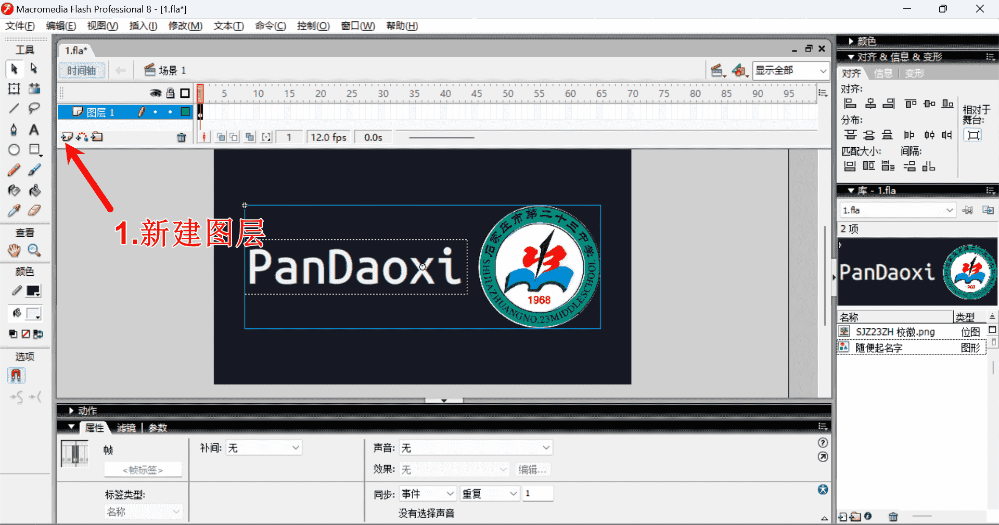999x525 pixels.
Task: Select the Lasso tool
Action: 34,108
